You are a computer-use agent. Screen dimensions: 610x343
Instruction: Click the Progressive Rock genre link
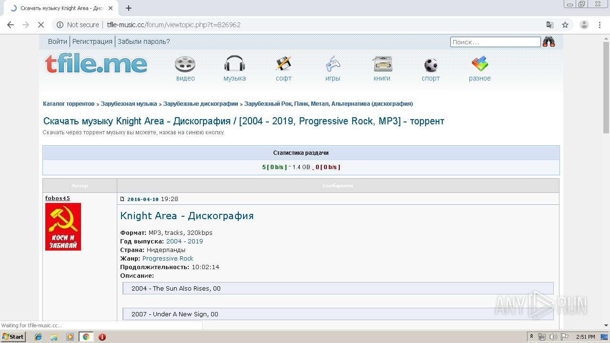[168, 258]
